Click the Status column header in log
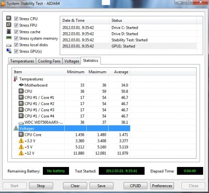 153,20
